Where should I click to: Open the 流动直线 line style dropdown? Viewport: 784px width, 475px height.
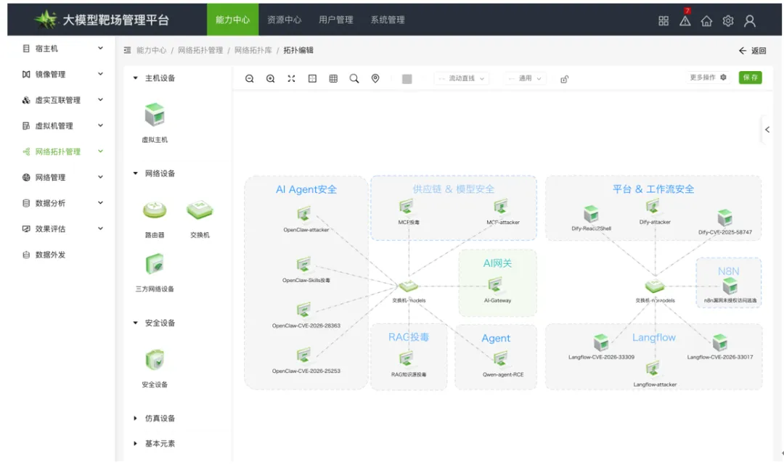pos(462,78)
